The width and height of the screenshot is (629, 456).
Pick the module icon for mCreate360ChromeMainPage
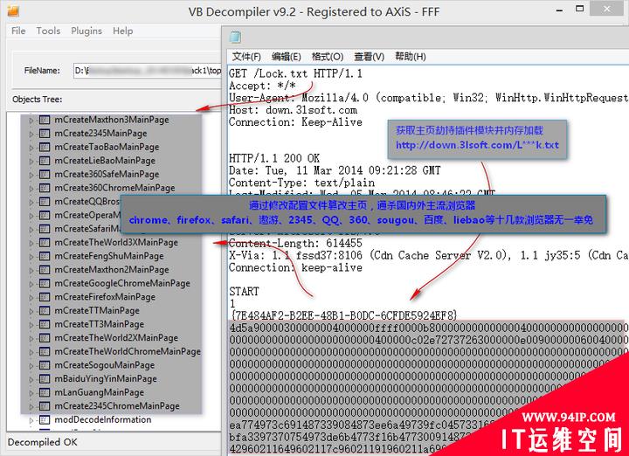tap(45, 188)
